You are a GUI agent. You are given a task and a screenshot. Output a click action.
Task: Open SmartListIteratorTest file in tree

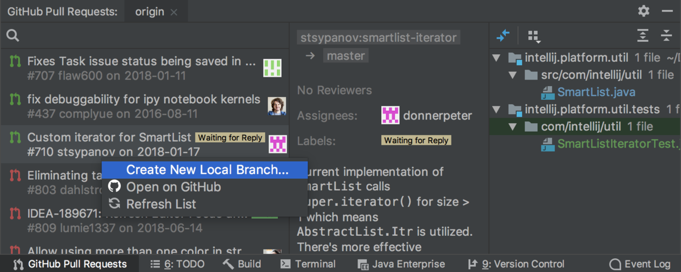click(x=618, y=144)
